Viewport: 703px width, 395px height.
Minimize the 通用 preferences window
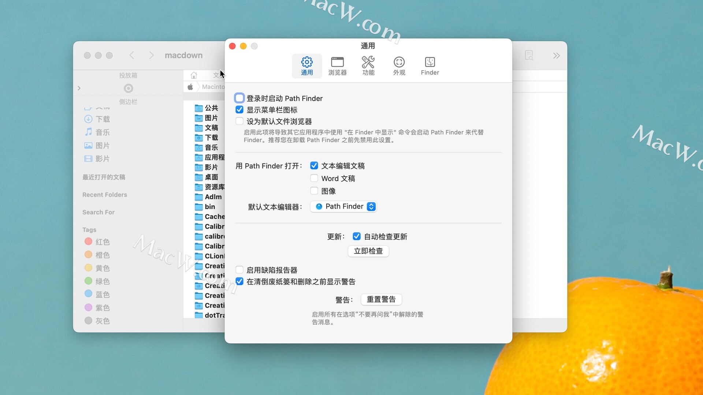(243, 46)
